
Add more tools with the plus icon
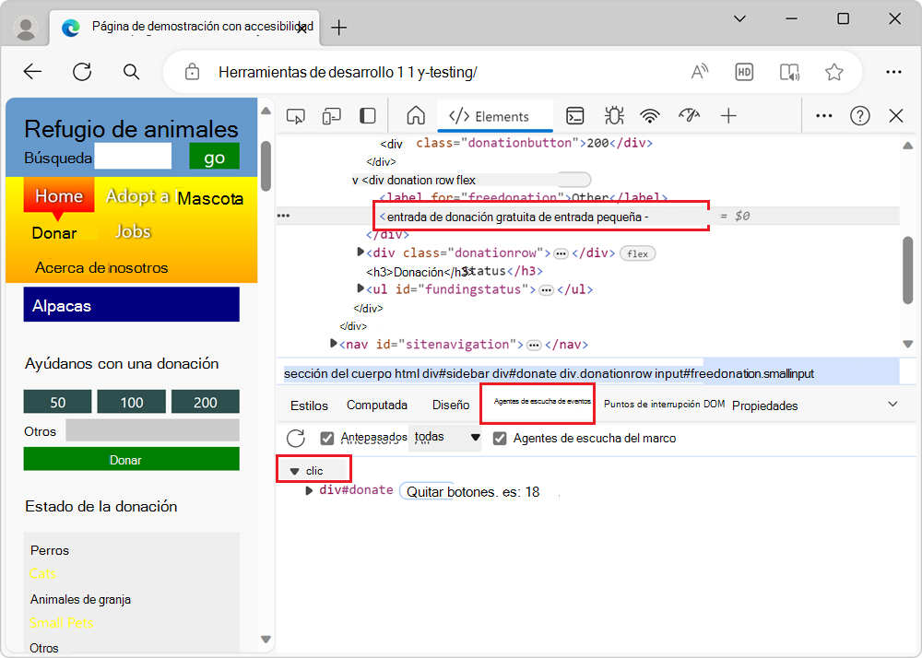click(728, 116)
